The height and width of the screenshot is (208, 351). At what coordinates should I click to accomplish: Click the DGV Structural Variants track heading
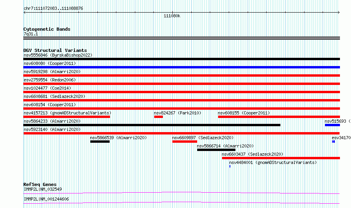tap(55, 50)
